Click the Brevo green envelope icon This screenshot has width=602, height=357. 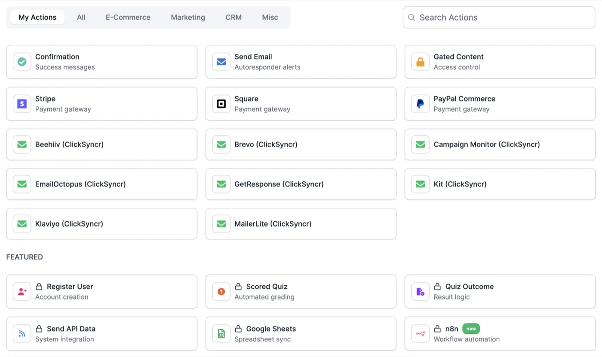tap(221, 144)
